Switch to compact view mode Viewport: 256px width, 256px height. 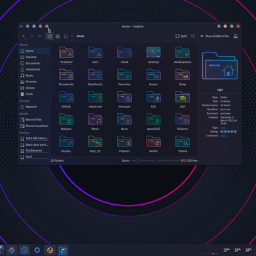[x=58, y=36]
